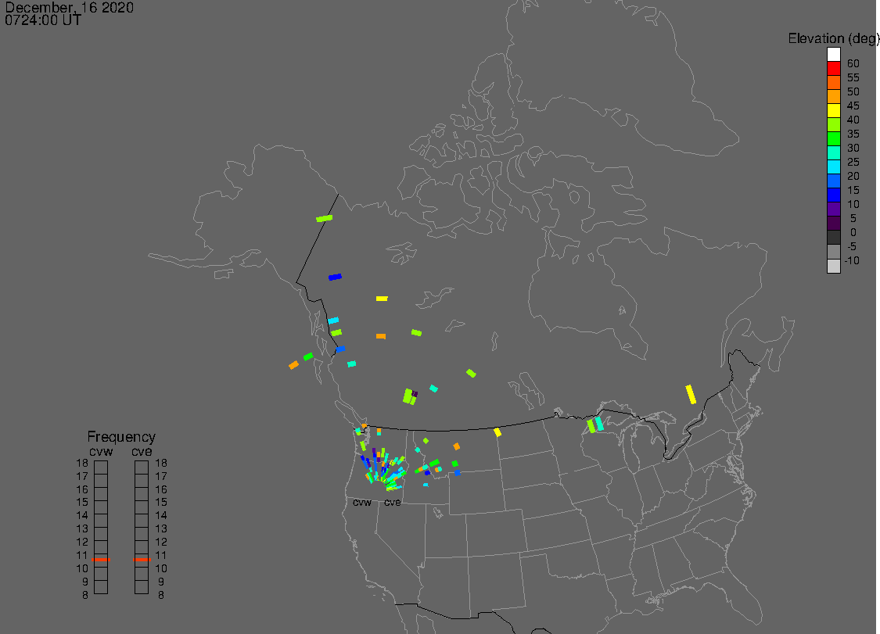Click the 18 label right of cve bar
The image size is (880, 634).
click(x=161, y=463)
